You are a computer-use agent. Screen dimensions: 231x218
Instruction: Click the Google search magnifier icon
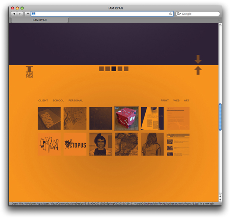click(x=179, y=13)
